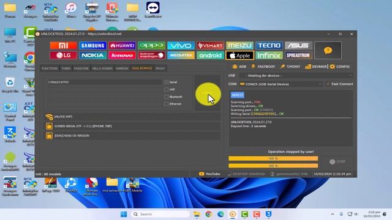Select the LG brand tile
This screenshot has height=220, width=392.
coord(63,55)
